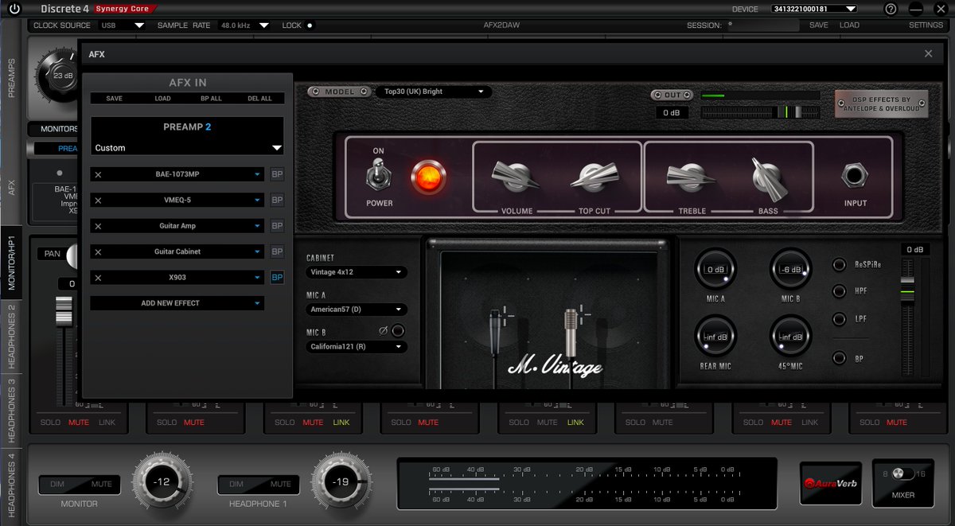Open SETTINGS in the top bar
This screenshot has height=526, width=955.
click(926, 25)
